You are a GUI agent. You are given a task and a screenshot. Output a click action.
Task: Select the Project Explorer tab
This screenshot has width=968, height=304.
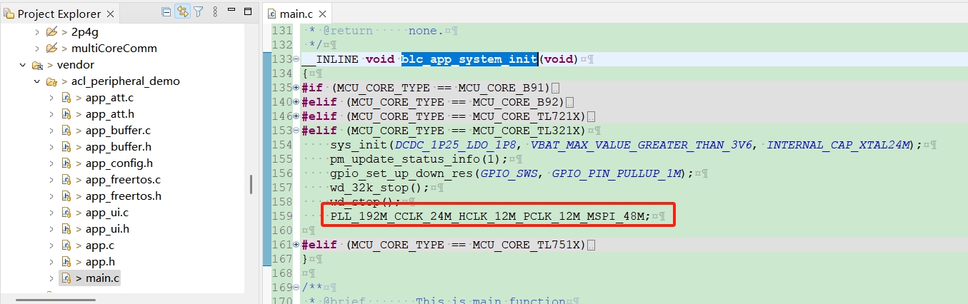[59, 14]
